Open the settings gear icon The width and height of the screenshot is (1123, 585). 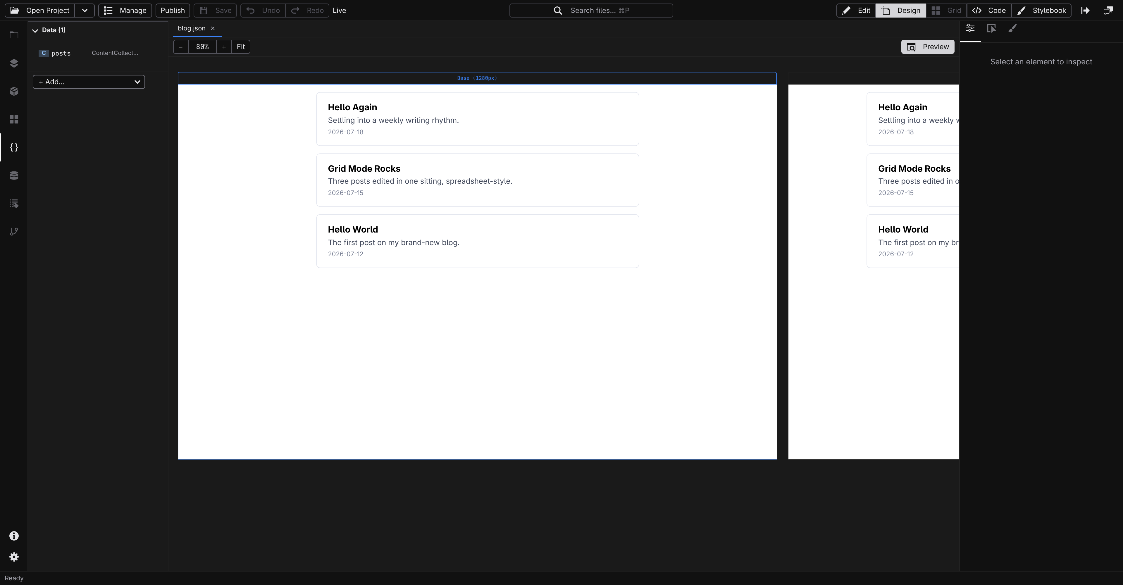(x=14, y=557)
